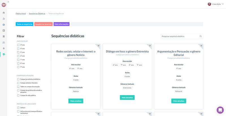Favorite the Redes sociais sequence heart icon
Image resolution: width=226 pixels, height=116 pixels.
(x=99, y=46)
